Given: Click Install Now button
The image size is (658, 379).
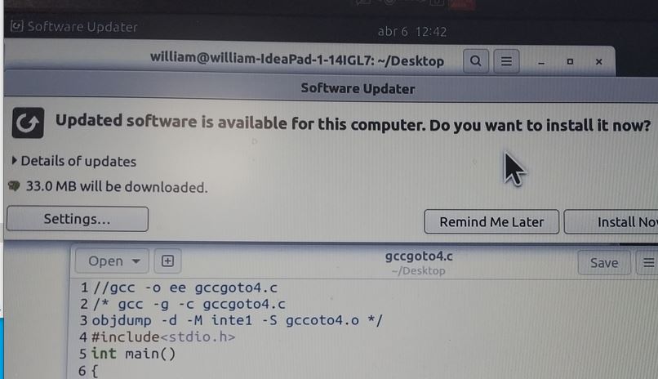Looking at the screenshot, I should [x=611, y=222].
